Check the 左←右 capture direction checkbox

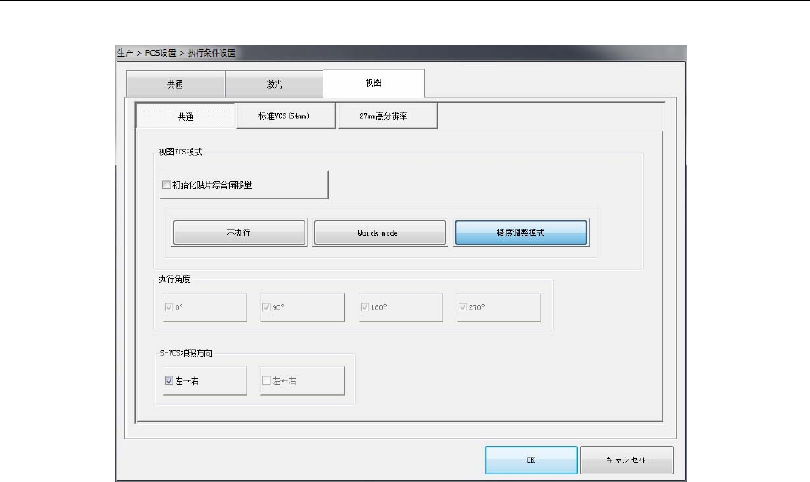click(266, 381)
